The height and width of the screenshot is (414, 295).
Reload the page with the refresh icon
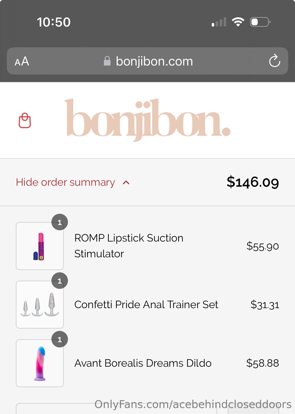point(274,61)
